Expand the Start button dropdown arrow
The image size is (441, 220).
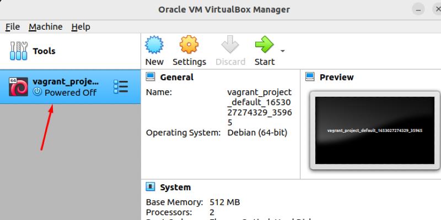[x=283, y=51]
